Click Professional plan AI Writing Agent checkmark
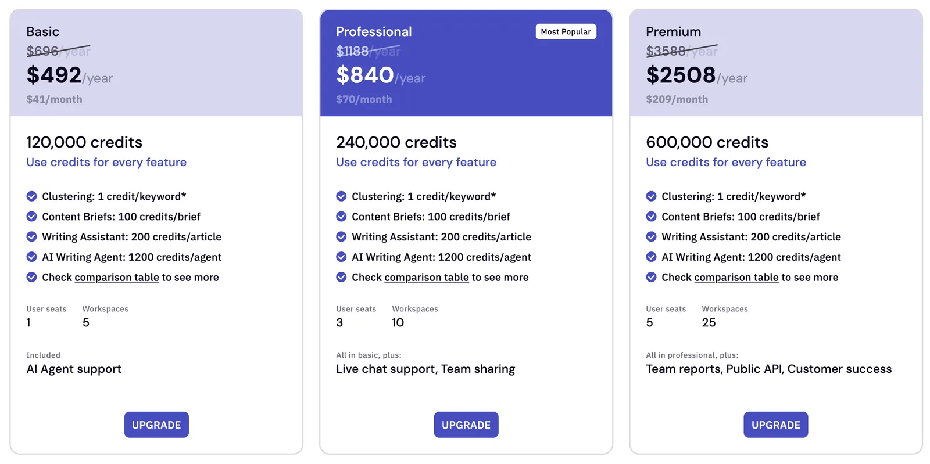 (342, 257)
